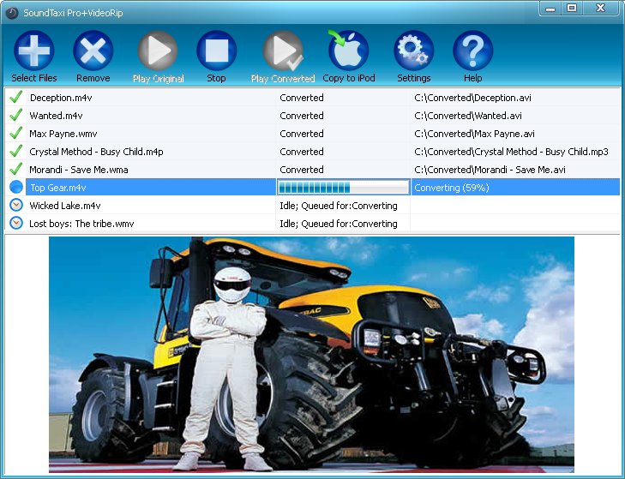Select Crystal Method - Busy Child.m4p entry
Viewport: 625px width, 479px height.
pos(96,152)
